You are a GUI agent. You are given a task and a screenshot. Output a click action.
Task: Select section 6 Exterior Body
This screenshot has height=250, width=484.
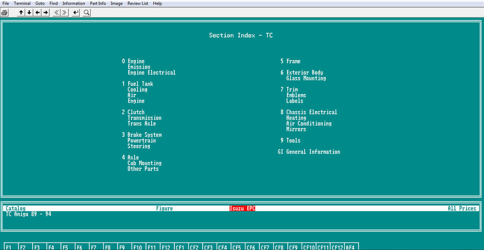pyautogui.click(x=302, y=73)
